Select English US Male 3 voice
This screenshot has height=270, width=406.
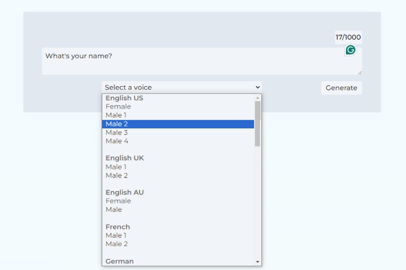pyautogui.click(x=117, y=132)
